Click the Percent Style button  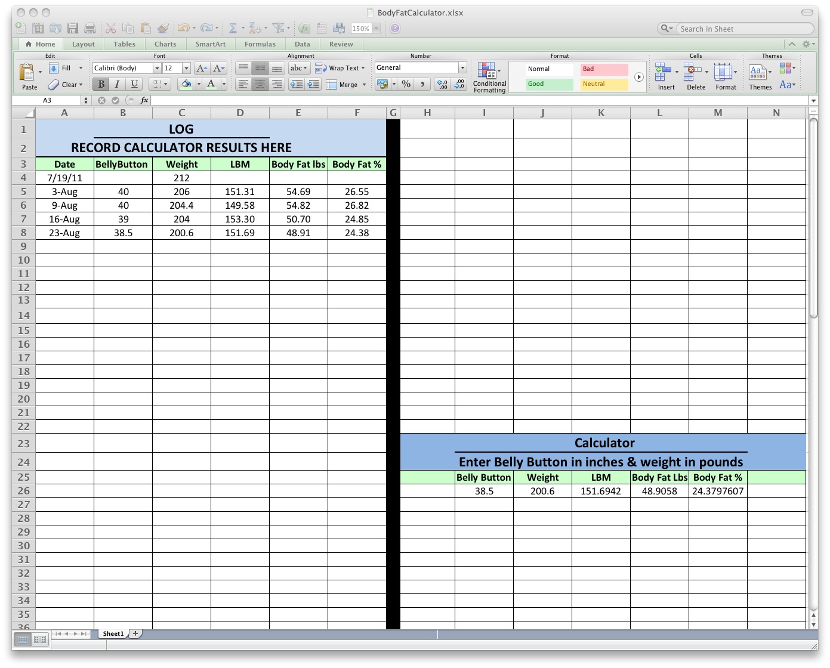pos(406,84)
